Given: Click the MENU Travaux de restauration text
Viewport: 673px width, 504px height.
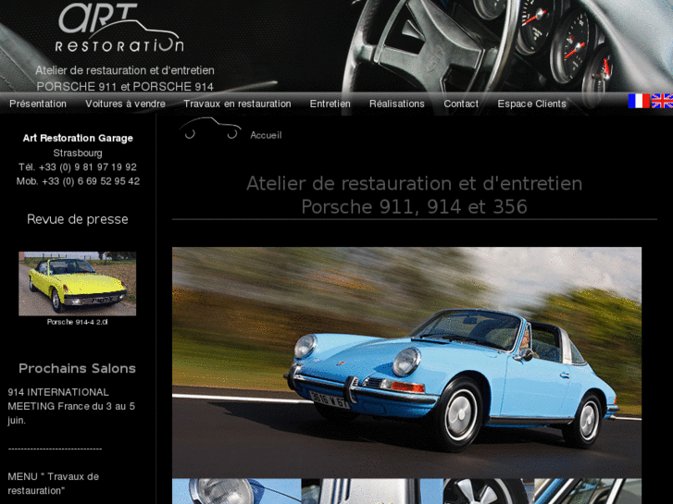Looking at the screenshot, I should click(53, 484).
